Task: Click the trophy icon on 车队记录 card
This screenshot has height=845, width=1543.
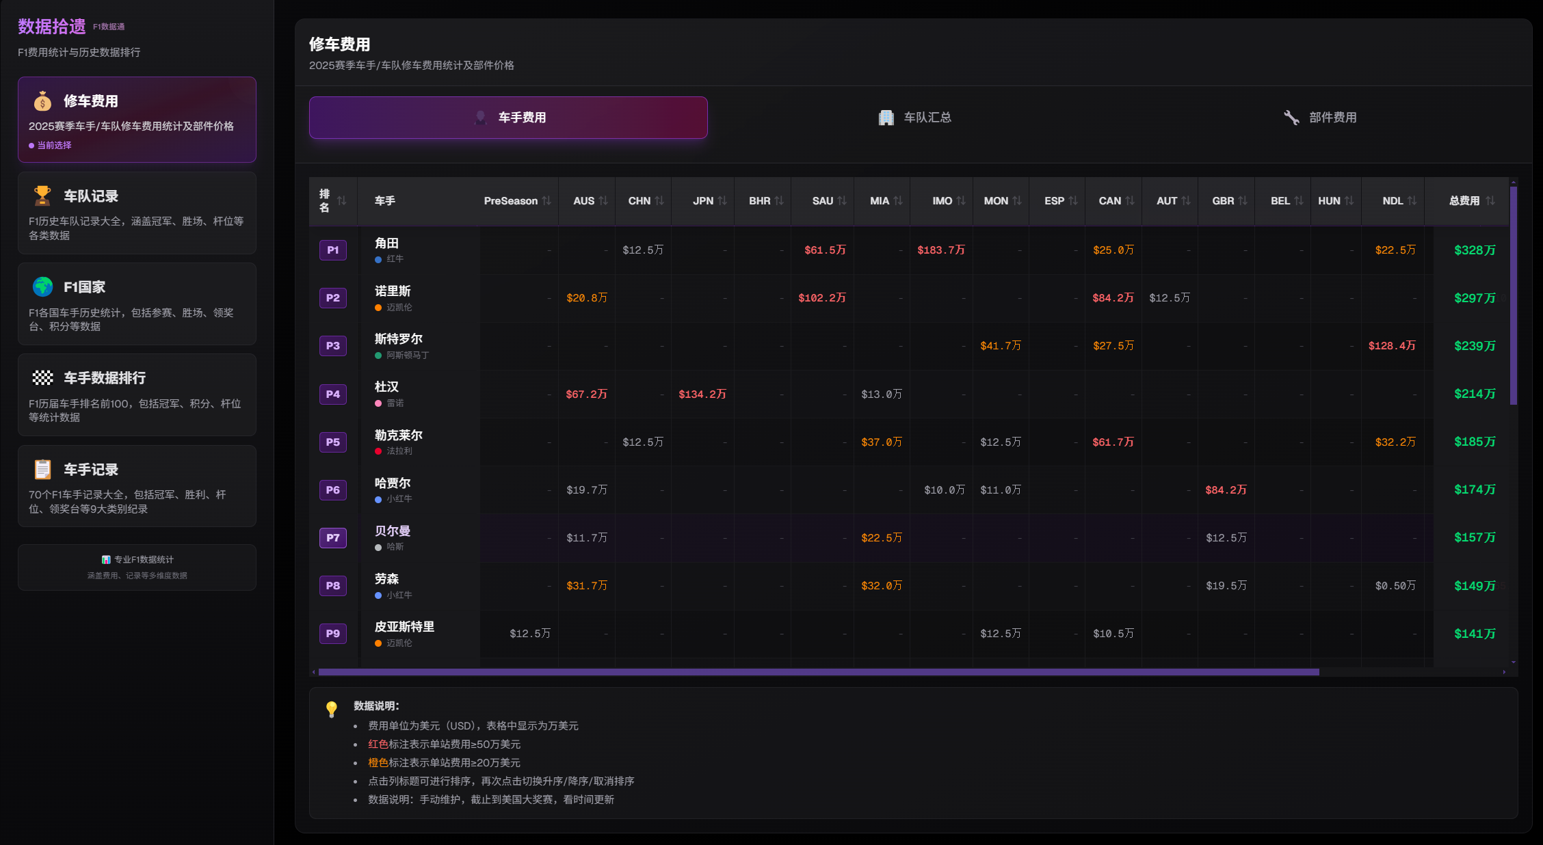Action: [x=42, y=195]
